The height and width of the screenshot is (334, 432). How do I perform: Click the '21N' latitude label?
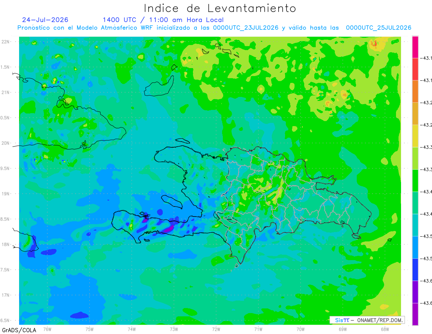[6, 93]
